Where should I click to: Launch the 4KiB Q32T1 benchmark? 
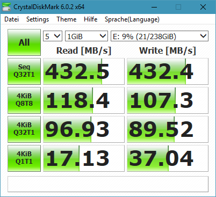[24, 129]
